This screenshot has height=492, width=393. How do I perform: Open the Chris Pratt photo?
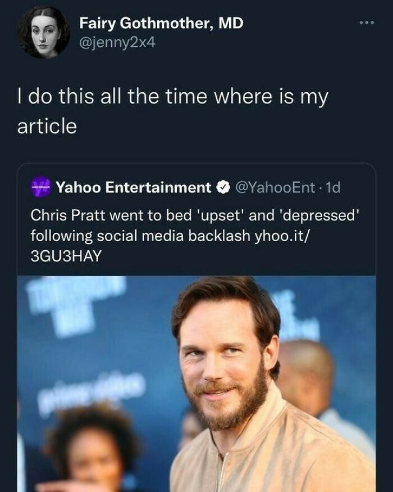pos(196,383)
